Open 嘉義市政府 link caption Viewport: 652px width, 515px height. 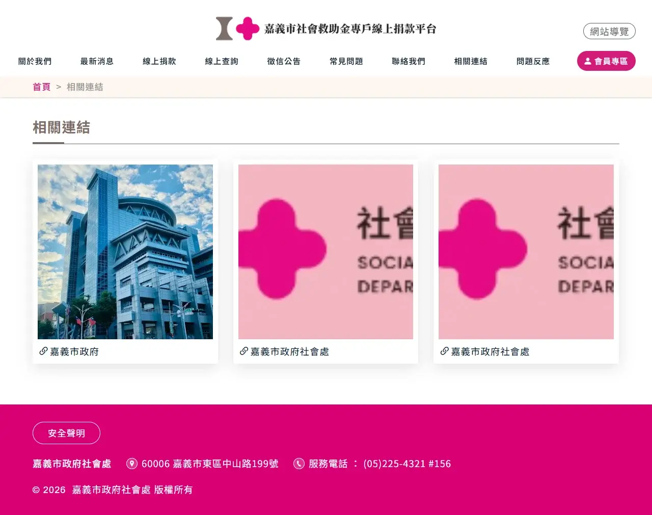coord(74,351)
